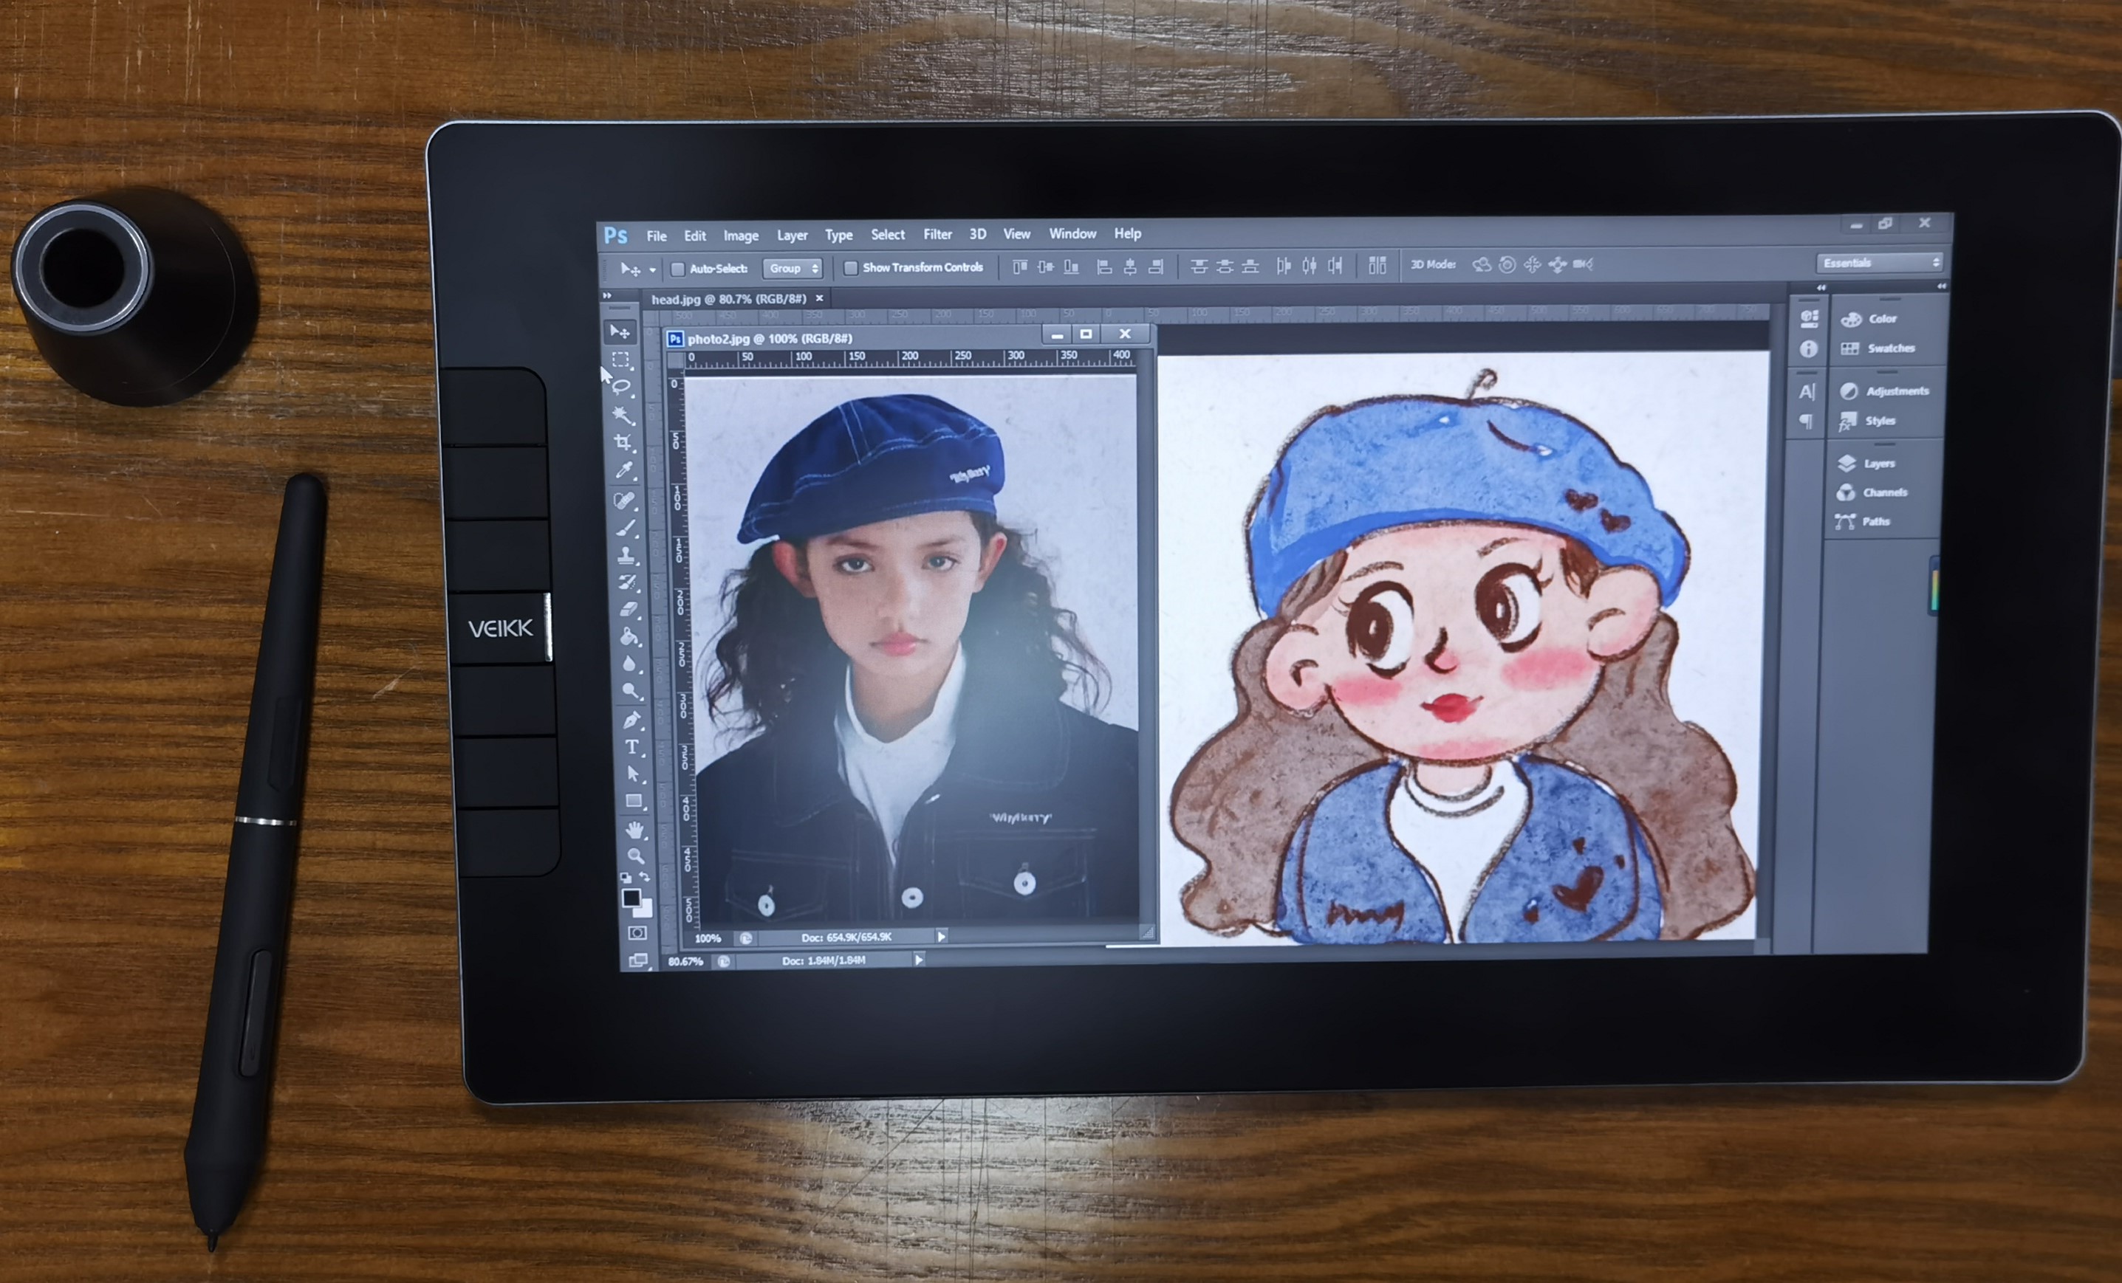Toggle Show Transform Controls checkbox
Viewport: 2122px width, 1283px height.
click(x=851, y=269)
